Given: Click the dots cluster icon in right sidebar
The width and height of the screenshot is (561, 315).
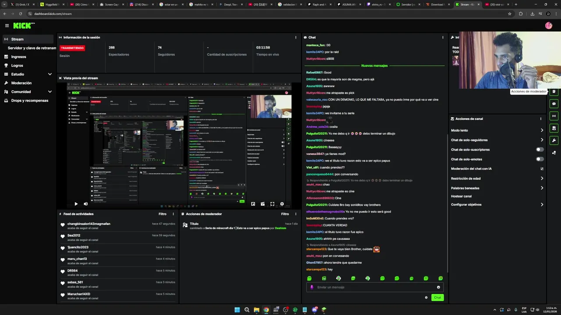Looking at the screenshot, I should (x=554, y=153).
